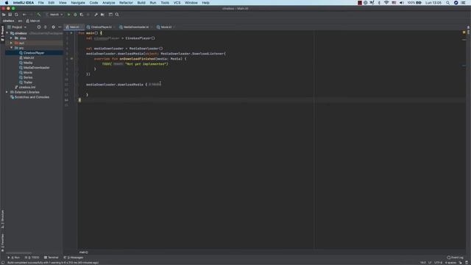Open the Analyze menu
The image size is (471, 265).
(108, 3)
